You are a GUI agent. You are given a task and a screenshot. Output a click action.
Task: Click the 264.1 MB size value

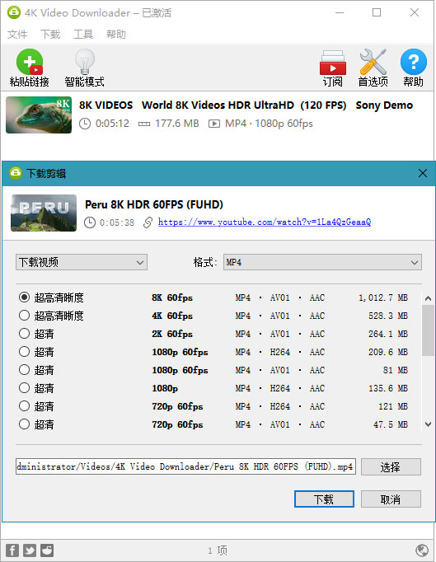click(x=388, y=334)
